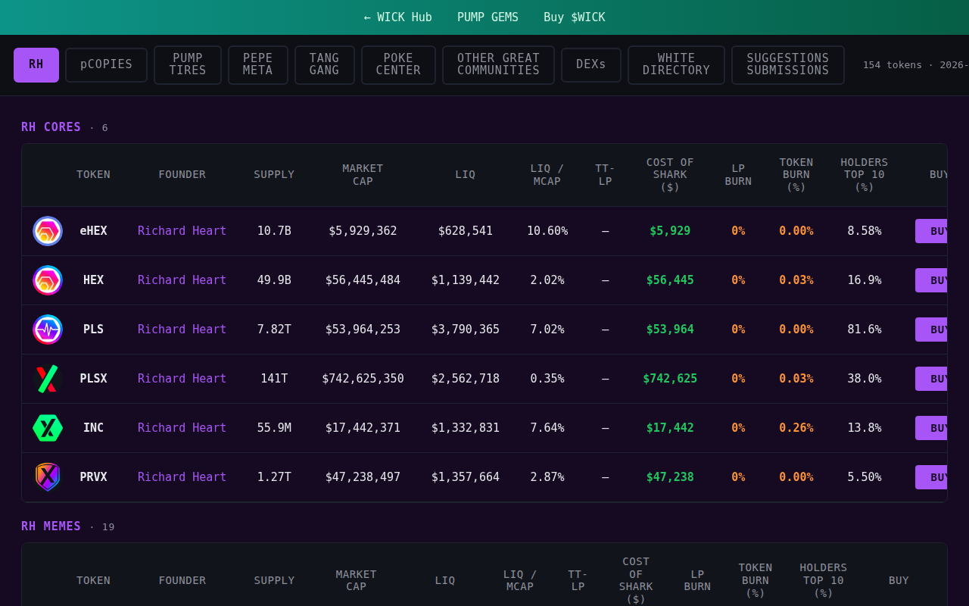Image resolution: width=969 pixels, height=606 pixels.
Task: Click the FOUNDER header in RH CORES
Action: (182, 175)
